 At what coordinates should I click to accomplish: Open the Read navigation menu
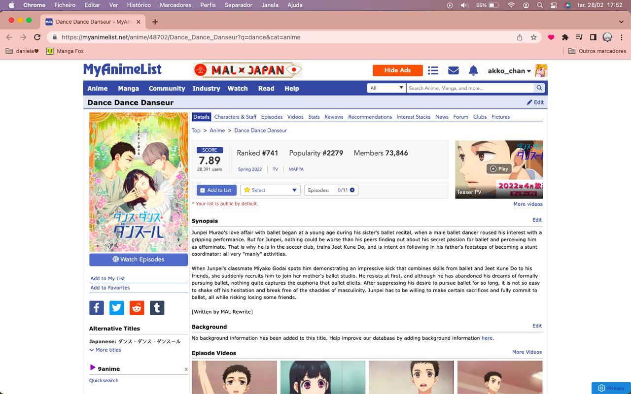[266, 88]
